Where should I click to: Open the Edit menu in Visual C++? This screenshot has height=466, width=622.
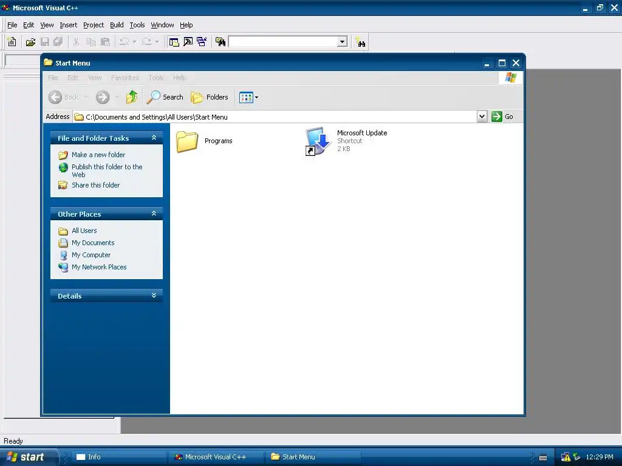(29, 25)
